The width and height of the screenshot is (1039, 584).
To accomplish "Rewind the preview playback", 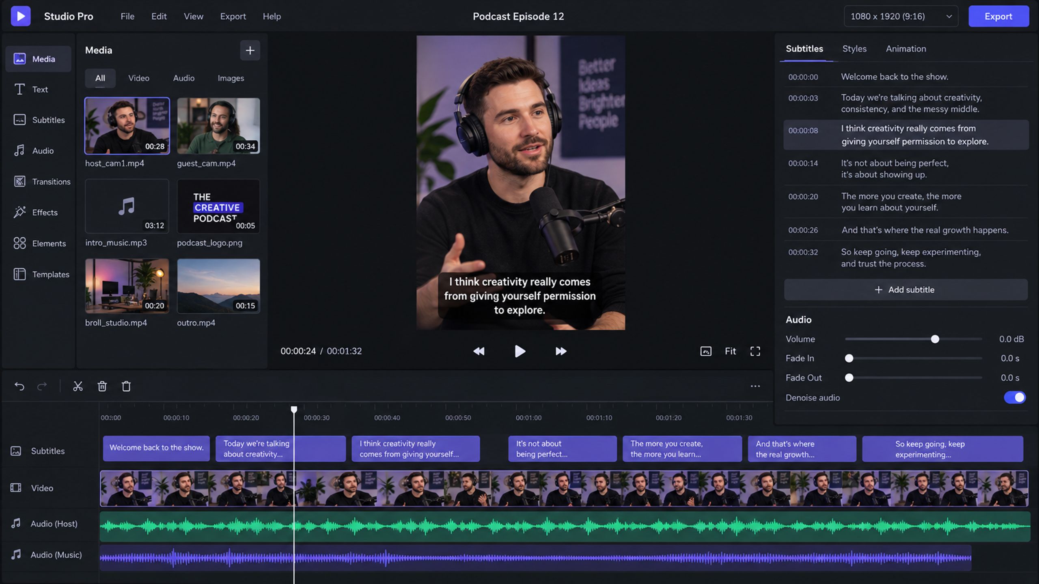I will [479, 351].
